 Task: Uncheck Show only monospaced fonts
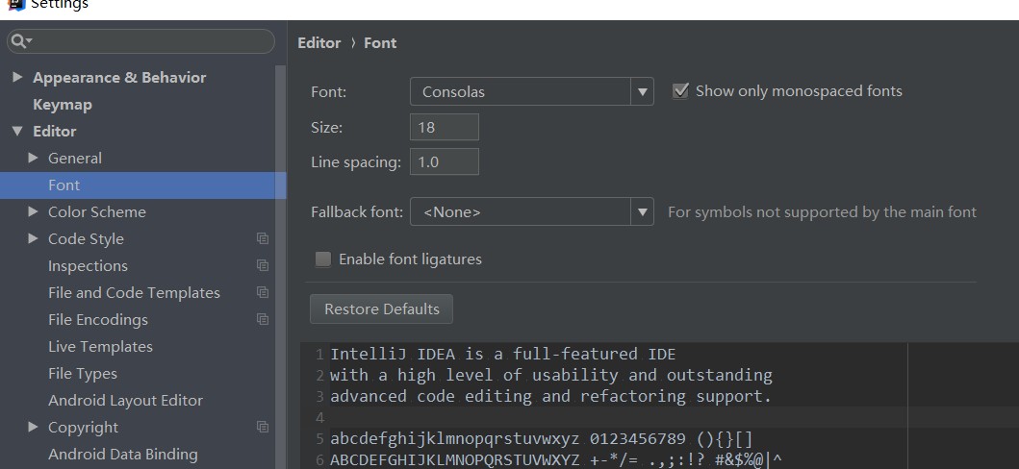[681, 91]
